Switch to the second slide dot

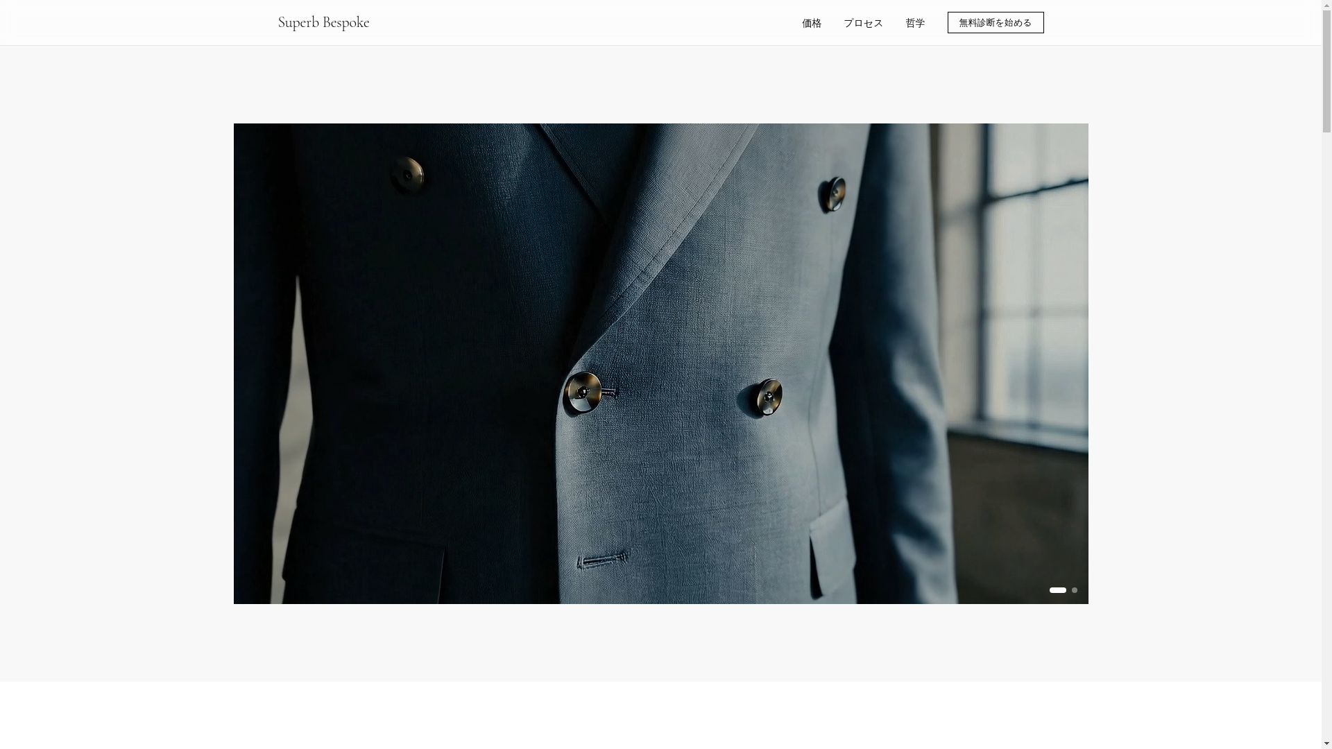[1074, 590]
